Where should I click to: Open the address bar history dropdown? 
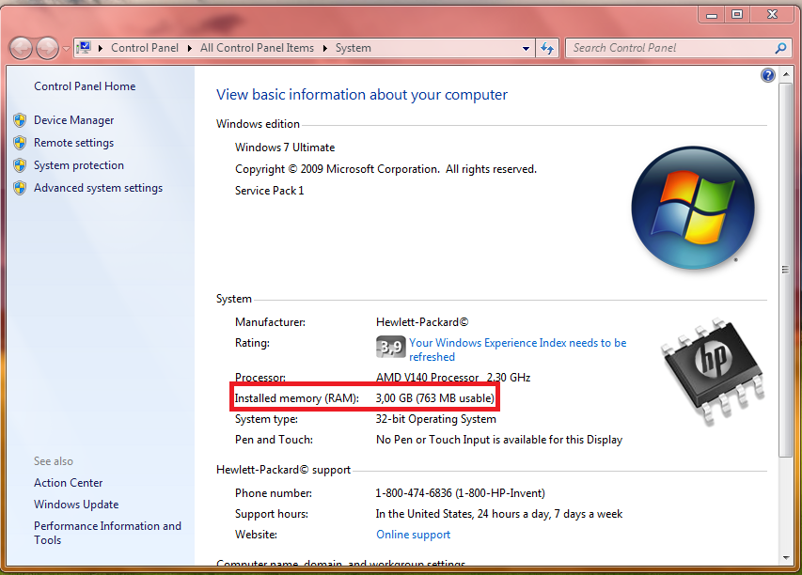(526, 49)
